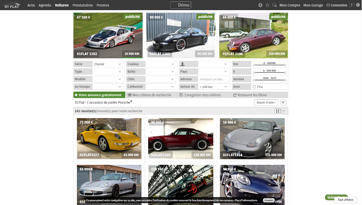Click the Km range slider
362x205 pixels.
[270, 65]
